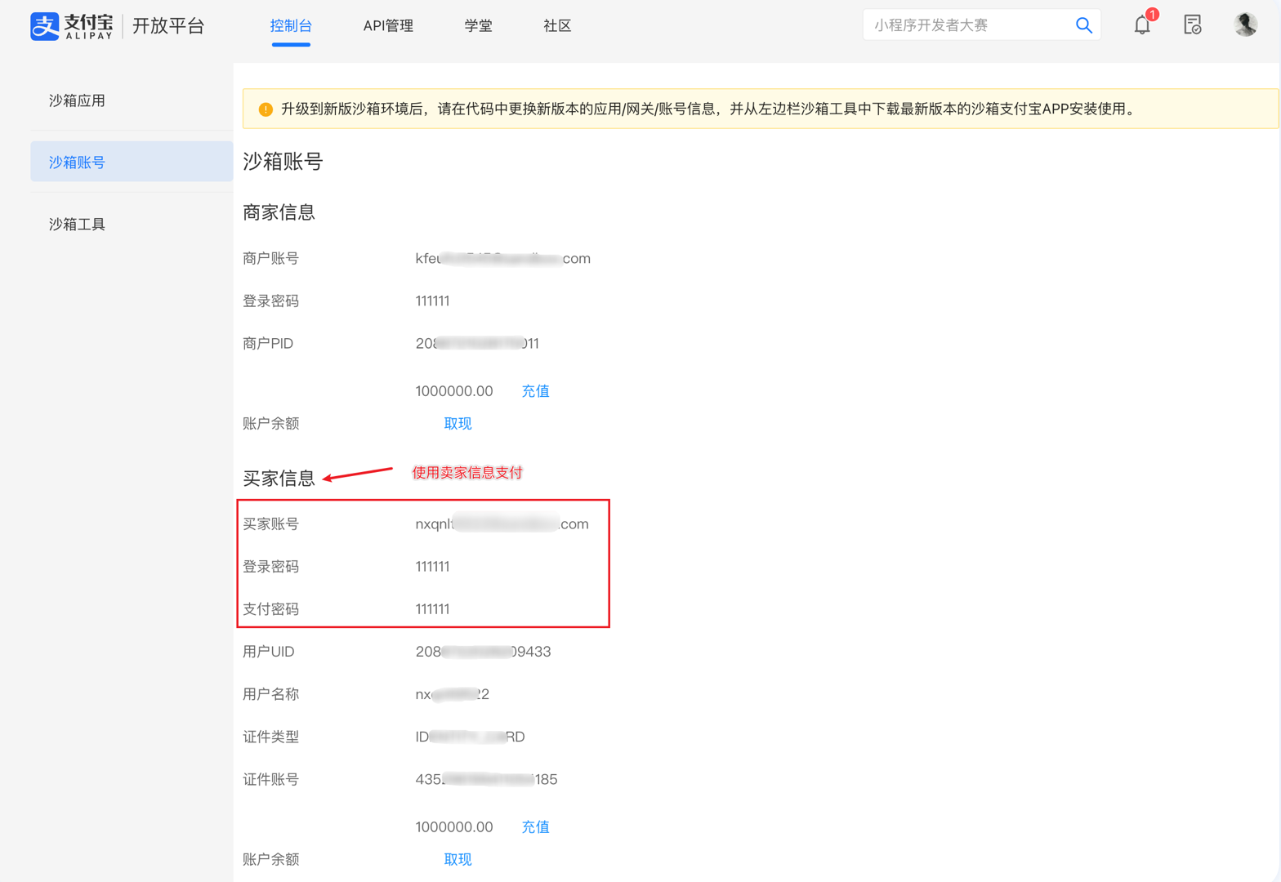Click buyer balance 1000000.00

pyautogui.click(x=454, y=826)
